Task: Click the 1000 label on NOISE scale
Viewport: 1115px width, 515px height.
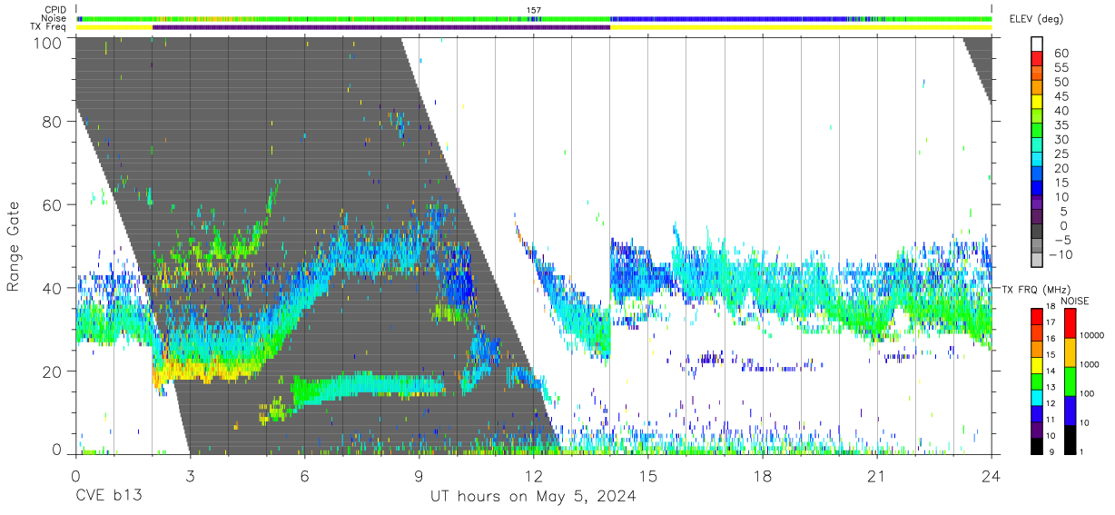Action: [x=1090, y=364]
